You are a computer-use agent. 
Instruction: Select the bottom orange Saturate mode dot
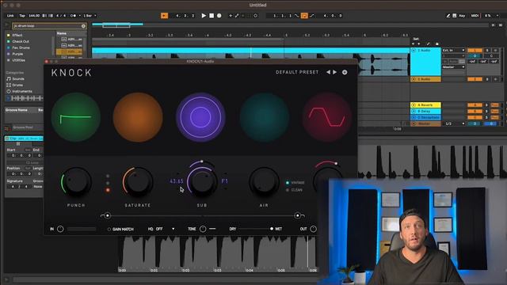coord(108,190)
